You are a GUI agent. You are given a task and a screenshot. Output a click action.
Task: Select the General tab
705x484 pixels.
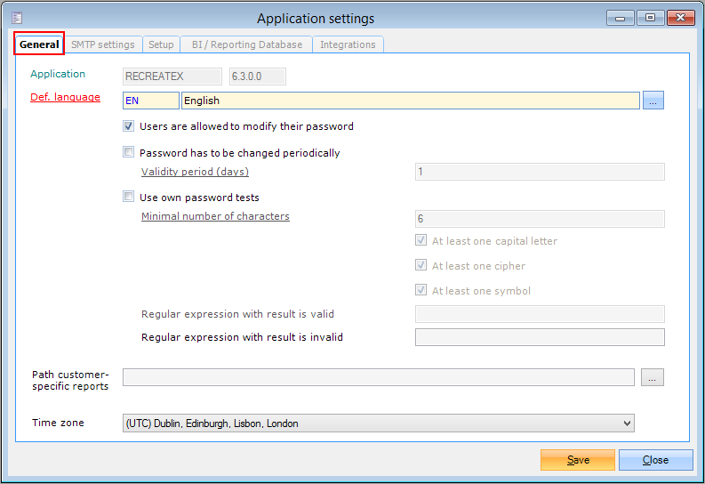point(39,44)
